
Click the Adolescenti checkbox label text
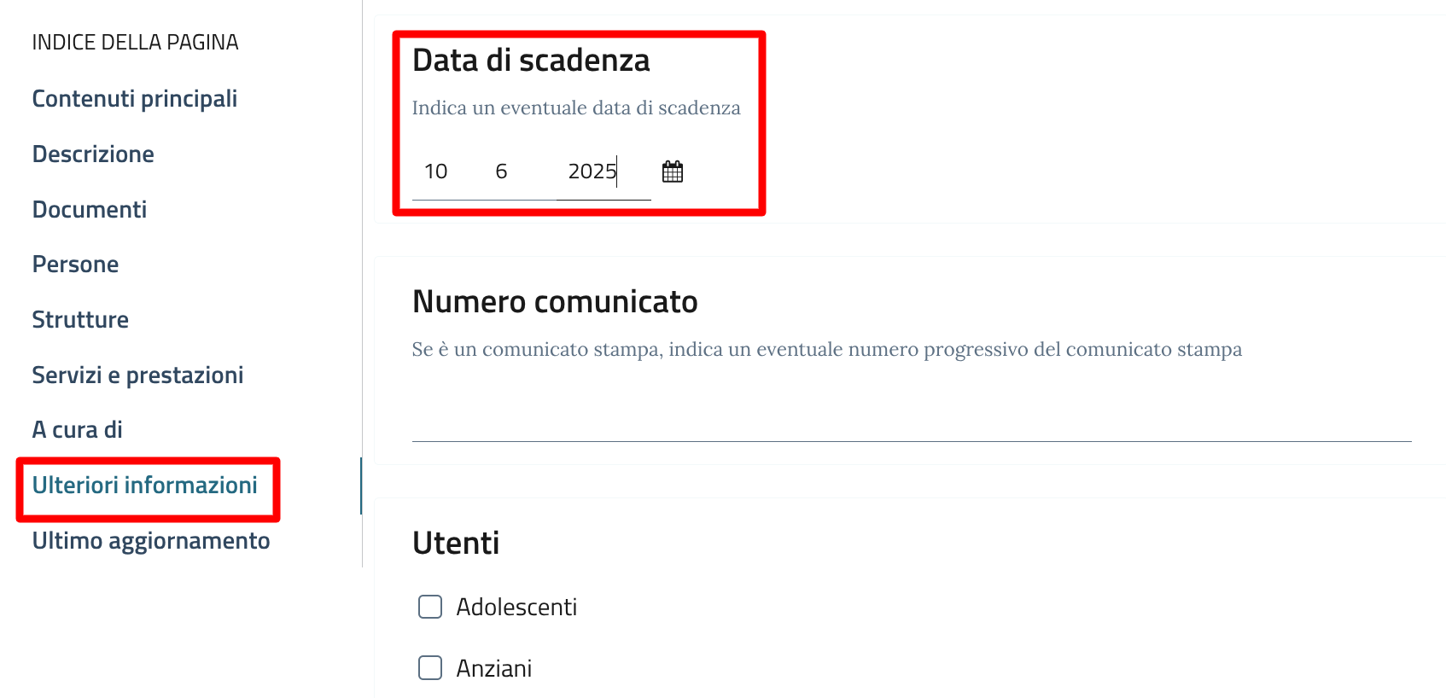[516, 607]
